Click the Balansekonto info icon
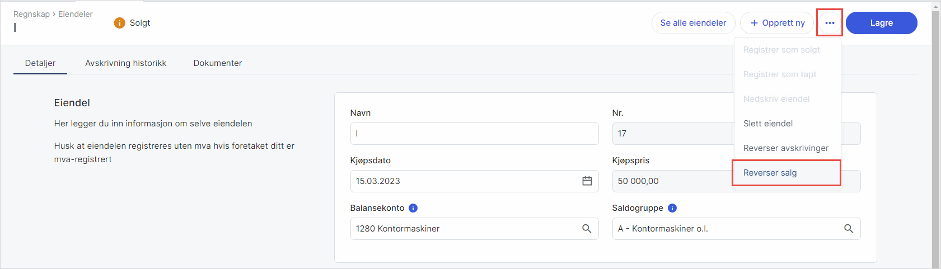This screenshot has height=269, width=941. [x=413, y=208]
